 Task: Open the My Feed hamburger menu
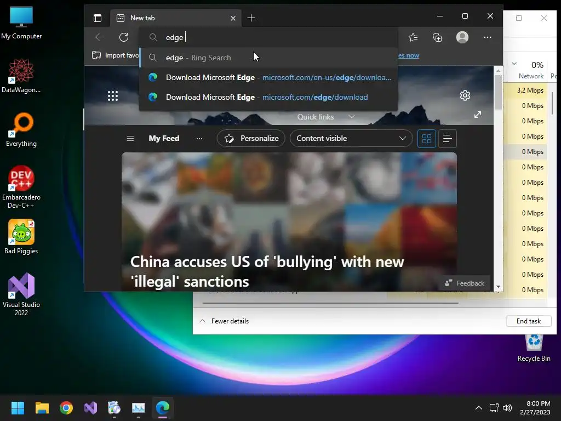click(x=130, y=138)
